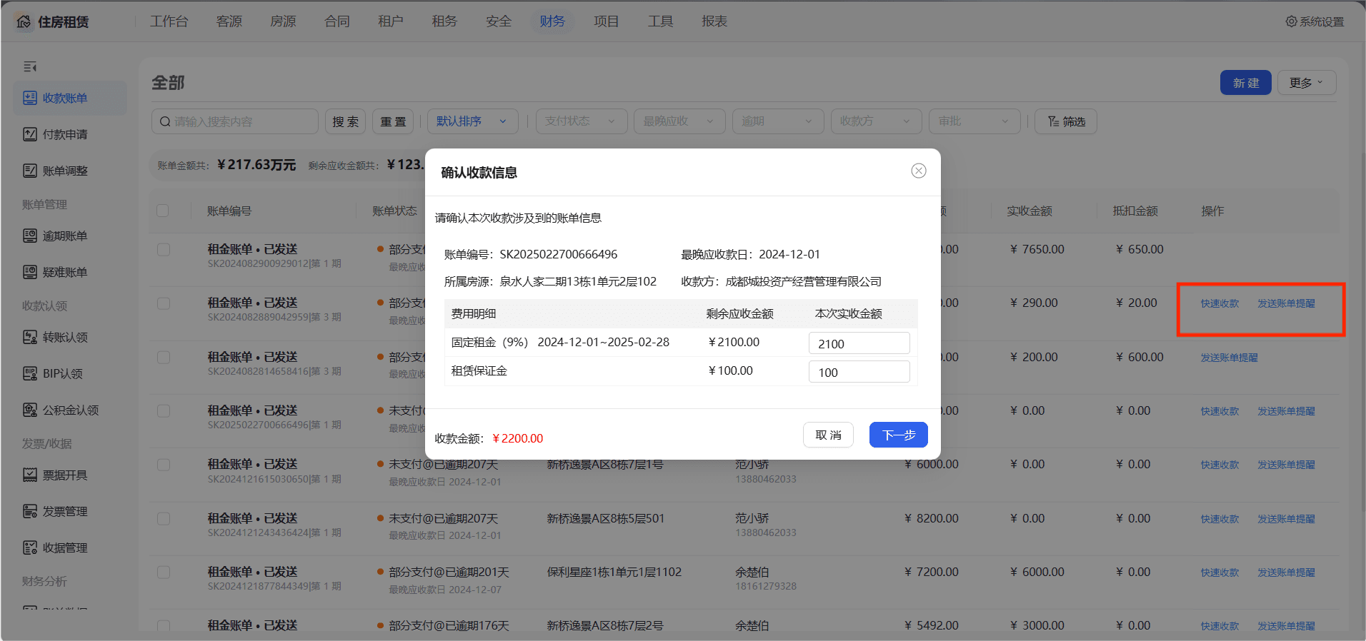Click 快速收款 link for 范小骄 ¥8200.00 row
The width and height of the screenshot is (1366, 641).
tap(1220, 519)
